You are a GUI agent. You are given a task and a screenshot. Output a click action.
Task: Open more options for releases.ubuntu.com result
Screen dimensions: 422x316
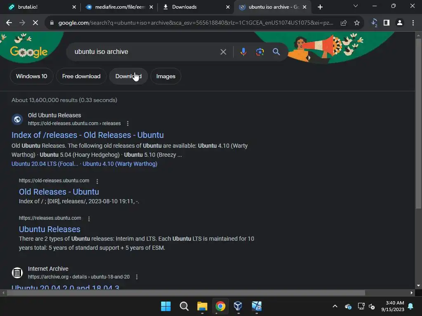pos(89,219)
